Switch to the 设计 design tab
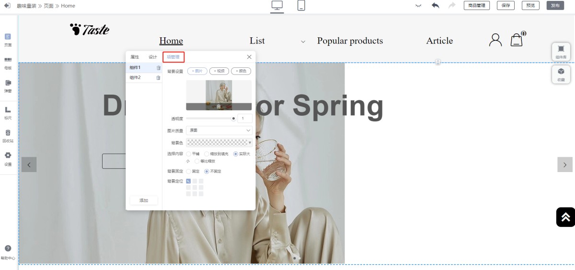Screen dimensions: 575x270 click(x=152, y=57)
